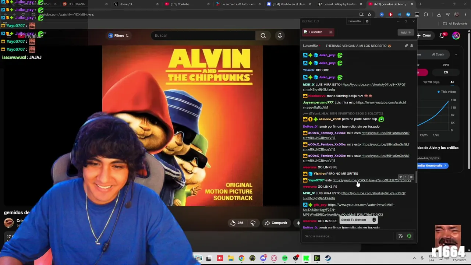Like the video with 256 likes

237,223
